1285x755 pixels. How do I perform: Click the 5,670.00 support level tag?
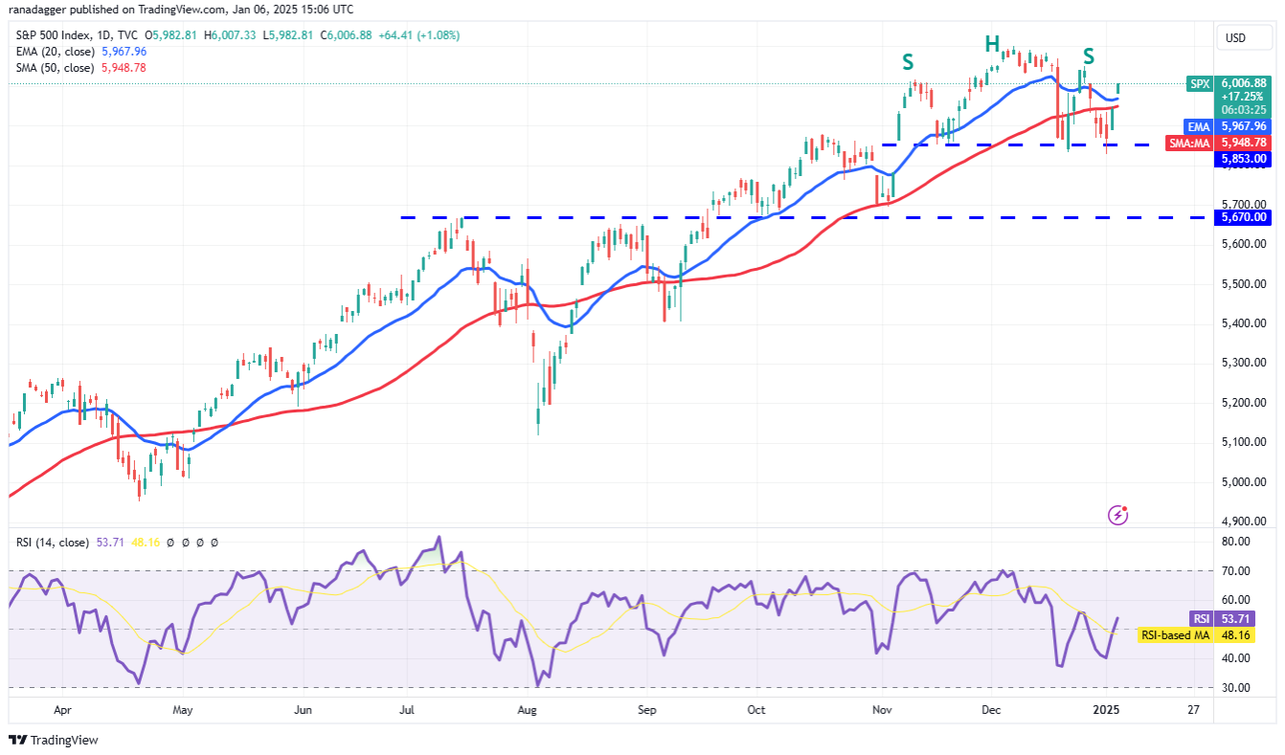(1244, 217)
